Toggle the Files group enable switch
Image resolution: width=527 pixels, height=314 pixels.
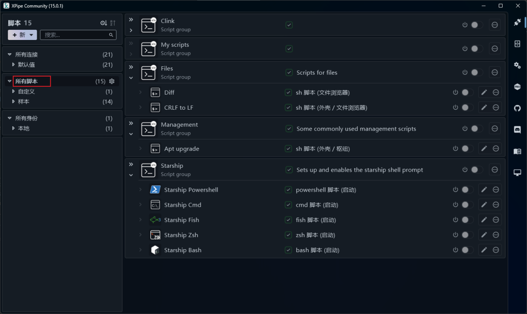(x=476, y=72)
